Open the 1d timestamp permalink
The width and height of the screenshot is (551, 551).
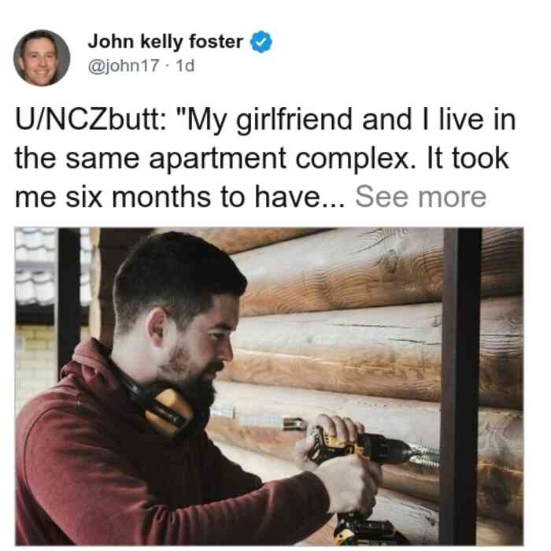tap(185, 65)
